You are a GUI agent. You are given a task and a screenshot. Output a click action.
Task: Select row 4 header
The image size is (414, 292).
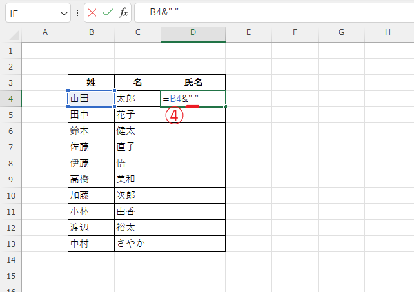tap(10, 98)
